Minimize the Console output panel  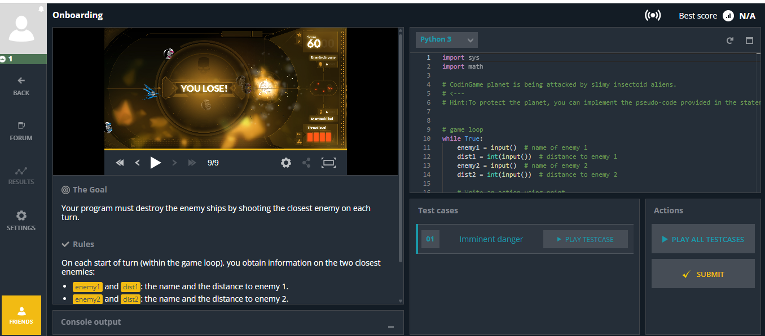pos(391,327)
